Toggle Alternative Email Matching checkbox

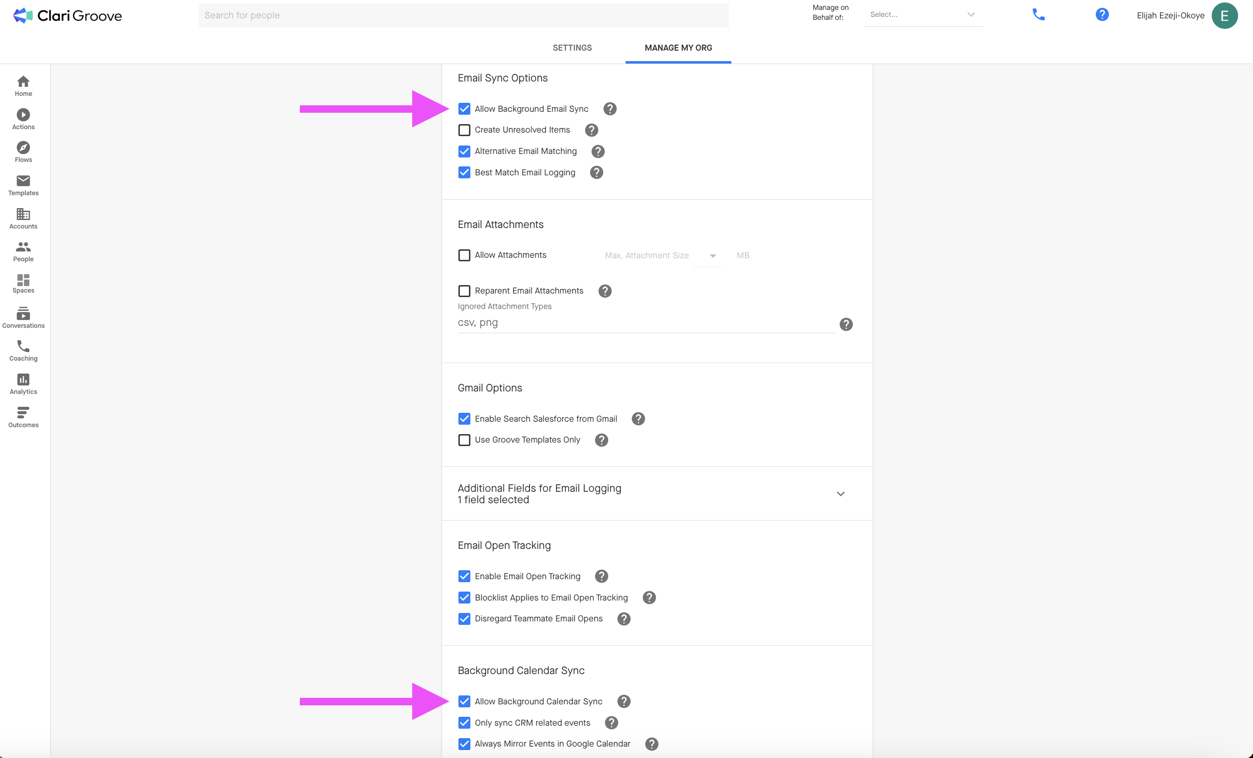point(464,152)
